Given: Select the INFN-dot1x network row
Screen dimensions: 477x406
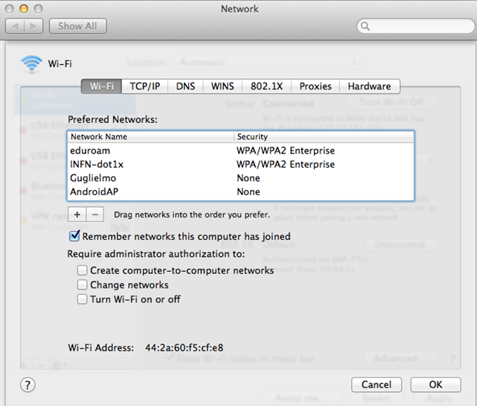Looking at the screenshot, I should pyautogui.click(x=240, y=165).
